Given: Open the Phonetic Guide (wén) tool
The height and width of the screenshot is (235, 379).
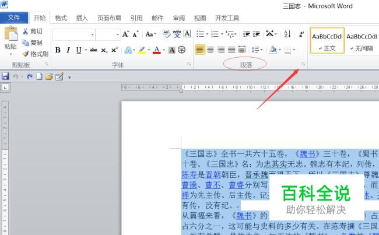Looking at the screenshot, I should click(x=177, y=34).
